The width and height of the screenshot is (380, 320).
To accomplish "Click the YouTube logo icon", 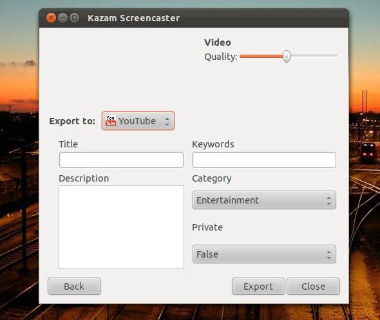I will point(111,120).
